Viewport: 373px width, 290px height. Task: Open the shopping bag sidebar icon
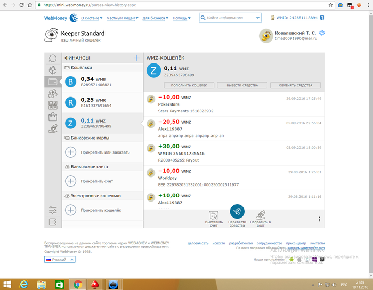click(x=53, y=117)
